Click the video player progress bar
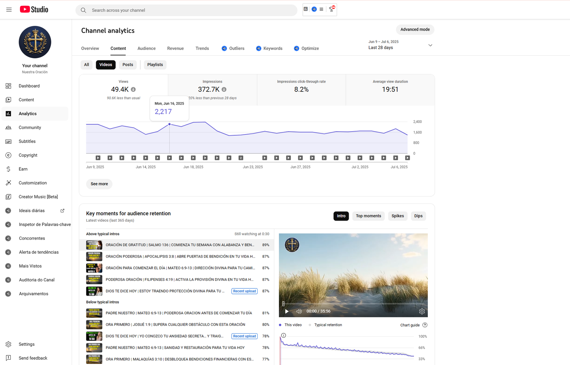This screenshot has height=365, width=570. click(353, 303)
